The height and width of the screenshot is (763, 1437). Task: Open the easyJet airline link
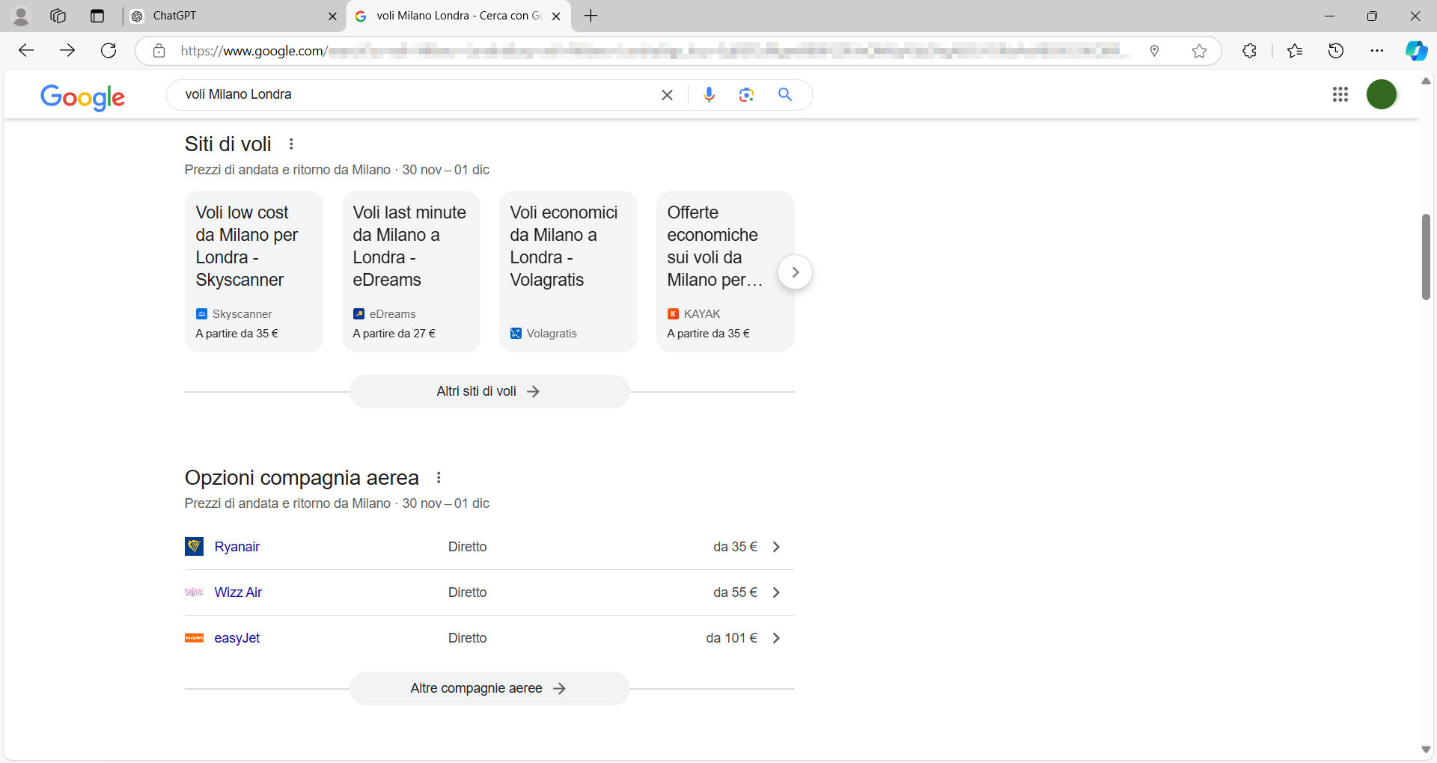pos(237,638)
